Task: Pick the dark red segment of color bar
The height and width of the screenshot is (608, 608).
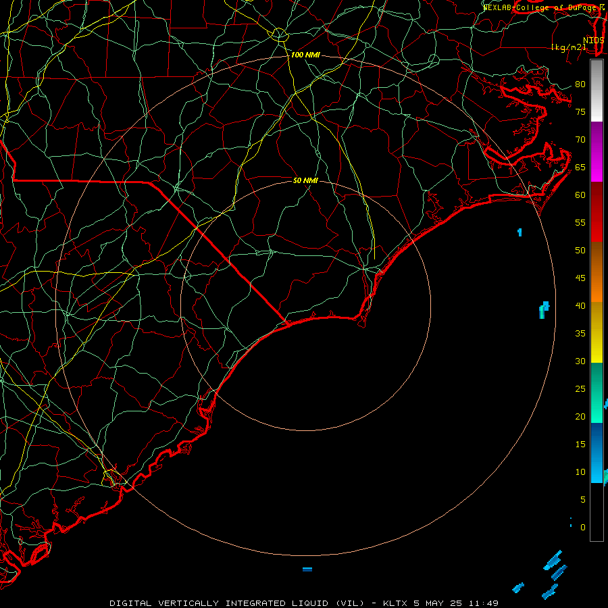Action: (597, 212)
